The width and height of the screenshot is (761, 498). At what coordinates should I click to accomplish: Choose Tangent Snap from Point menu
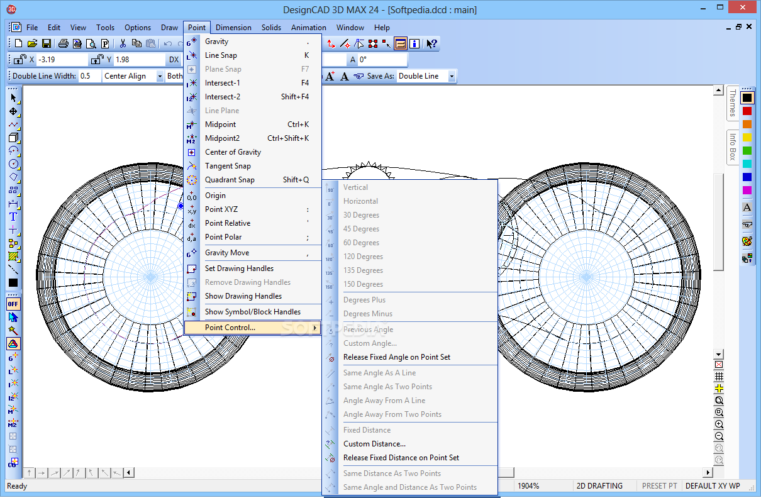(x=253, y=166)
